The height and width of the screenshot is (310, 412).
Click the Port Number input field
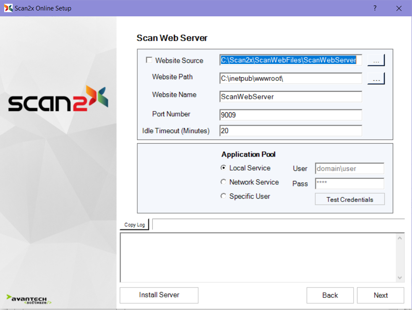(291, 115)
